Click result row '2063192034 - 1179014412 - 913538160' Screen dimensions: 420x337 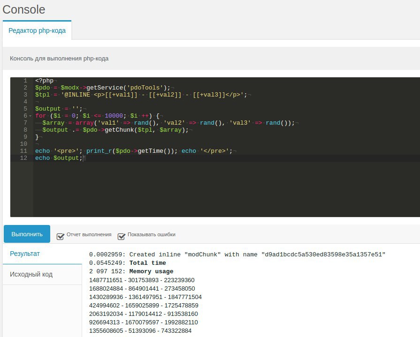(144, 314)
